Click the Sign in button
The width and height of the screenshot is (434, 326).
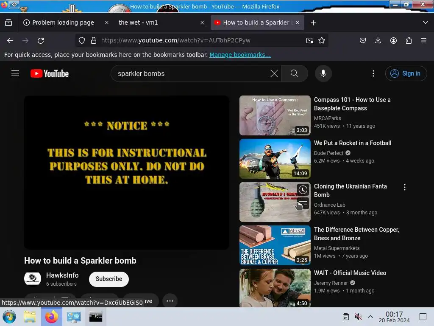click(x=406, y=73)
